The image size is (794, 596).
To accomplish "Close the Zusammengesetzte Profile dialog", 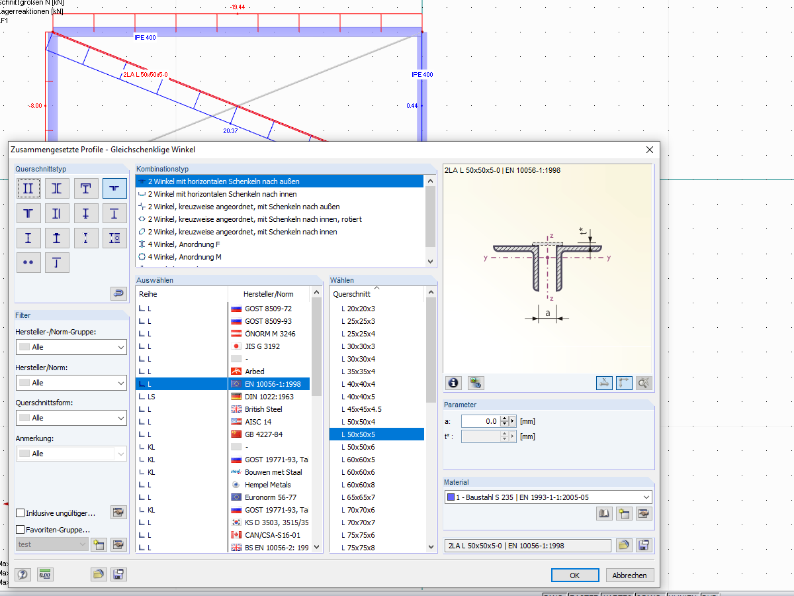I will coord(649,150).
